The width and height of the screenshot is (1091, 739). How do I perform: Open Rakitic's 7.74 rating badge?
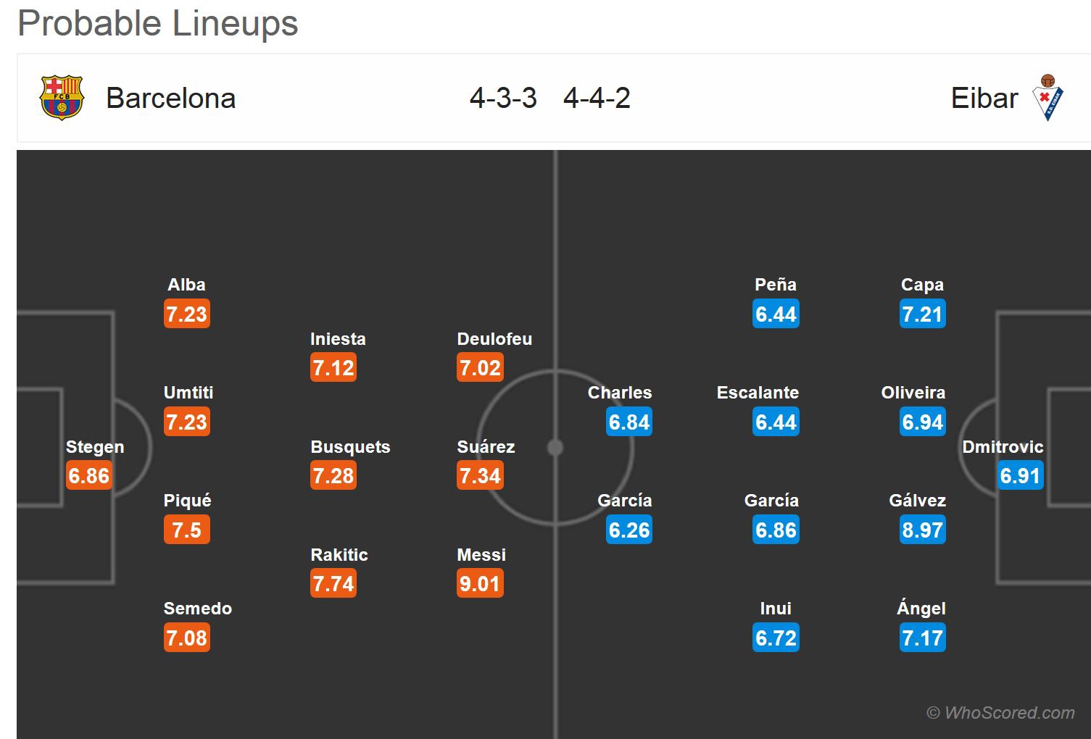tap(333, 584)
